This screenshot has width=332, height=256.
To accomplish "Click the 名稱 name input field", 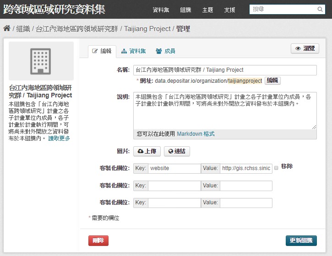I will click(225, 70).
